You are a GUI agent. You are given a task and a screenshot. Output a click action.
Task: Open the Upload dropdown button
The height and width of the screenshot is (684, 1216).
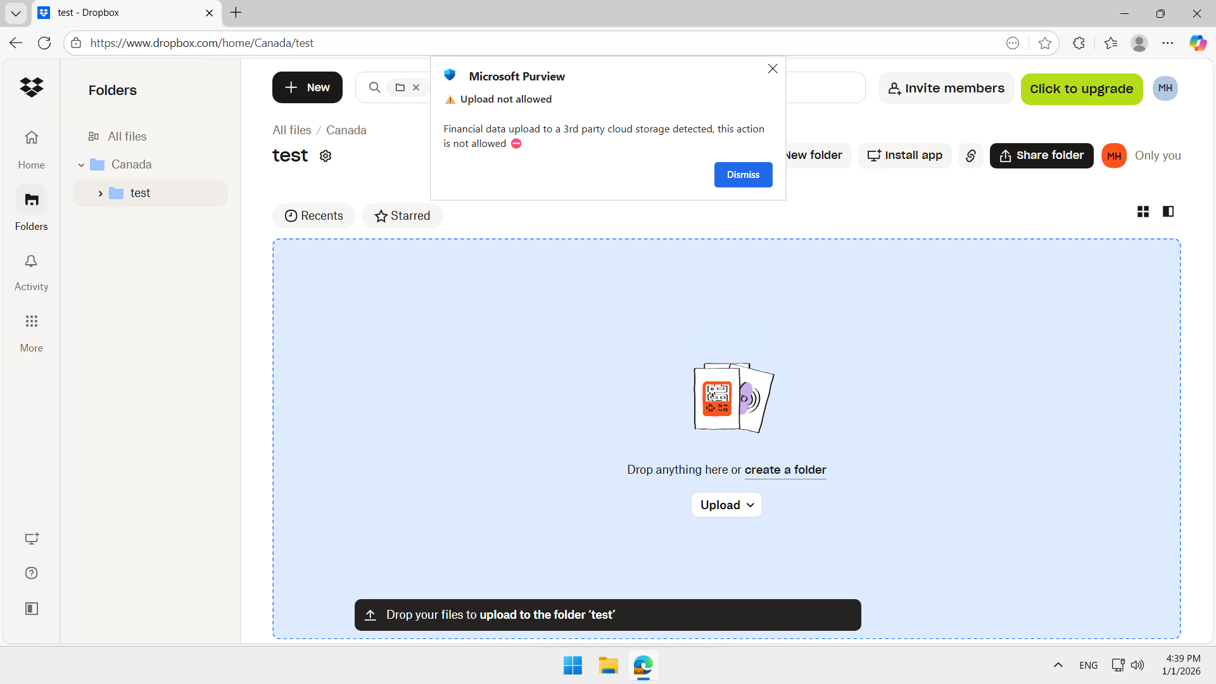[726, 505]
